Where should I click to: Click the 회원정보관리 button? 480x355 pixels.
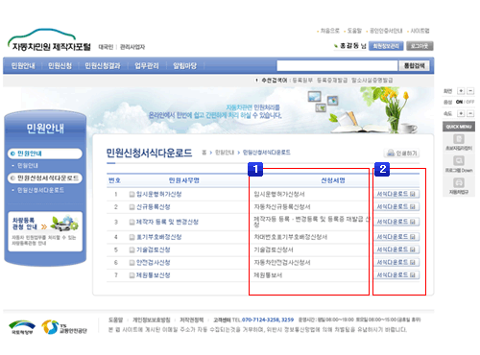pyautogui.click(x=386, y=46)
